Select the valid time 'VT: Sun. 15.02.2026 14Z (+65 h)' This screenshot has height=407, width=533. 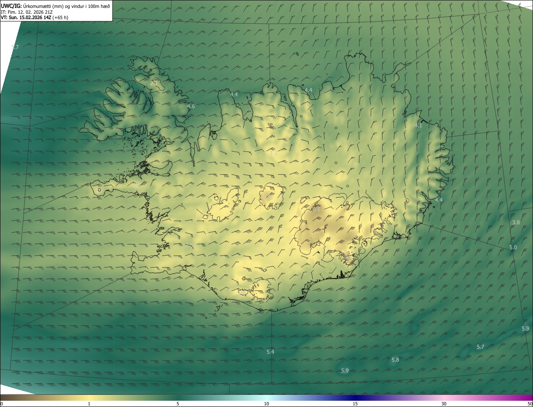tap(35, 17)
